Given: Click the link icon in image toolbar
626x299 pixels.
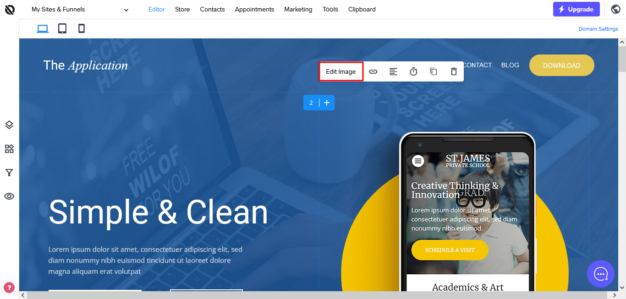Looking at the screenshot, I should point(373,71).
